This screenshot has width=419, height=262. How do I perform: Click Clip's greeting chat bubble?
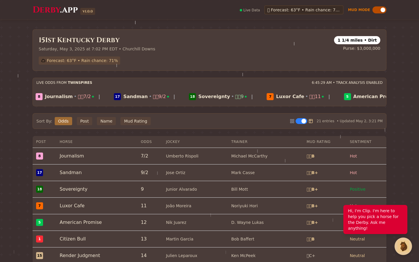point(375,219)
